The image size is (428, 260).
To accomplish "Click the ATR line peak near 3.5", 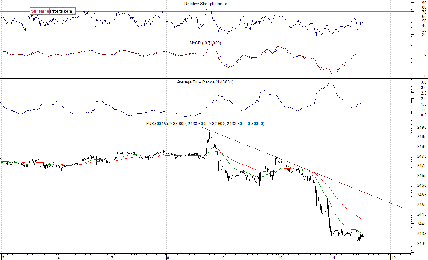I will (331, 82).
